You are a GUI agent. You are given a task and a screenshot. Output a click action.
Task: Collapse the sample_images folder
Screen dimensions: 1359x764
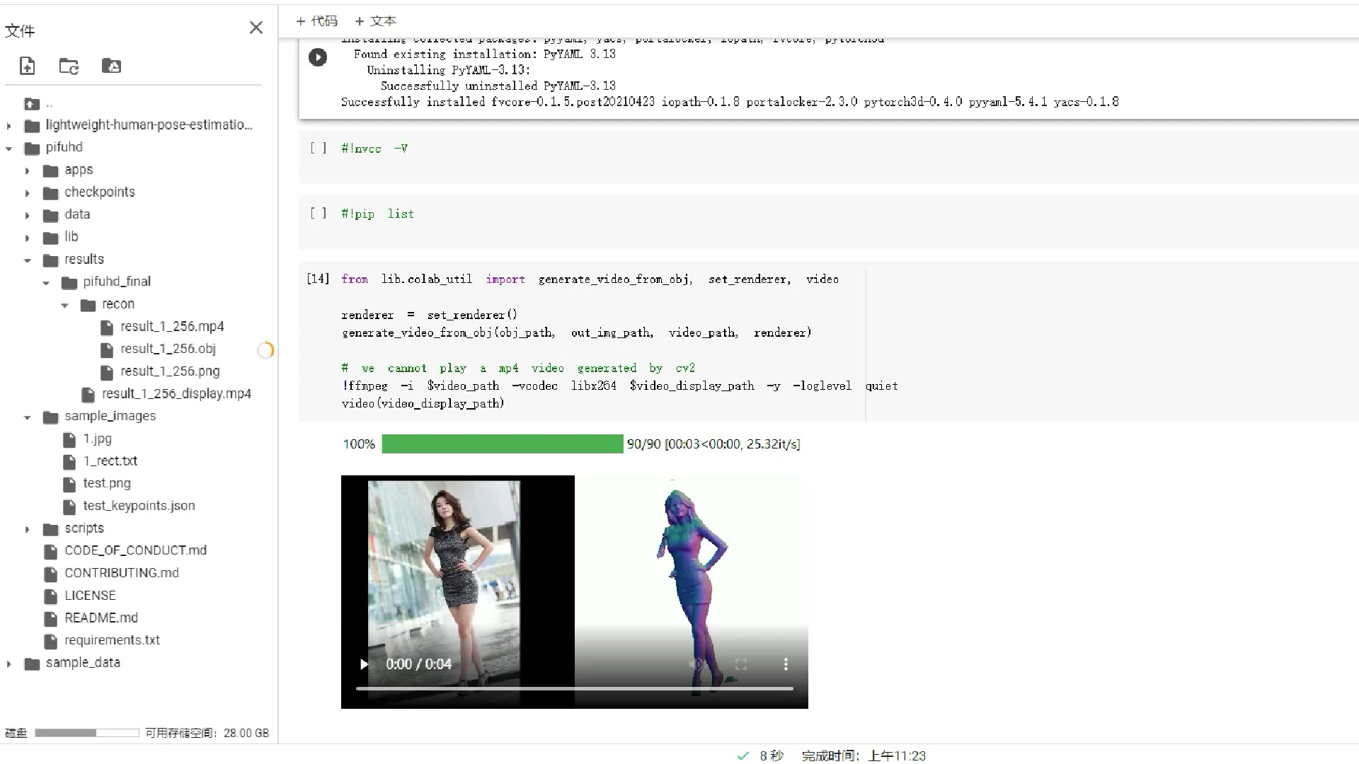coord(28,417)
